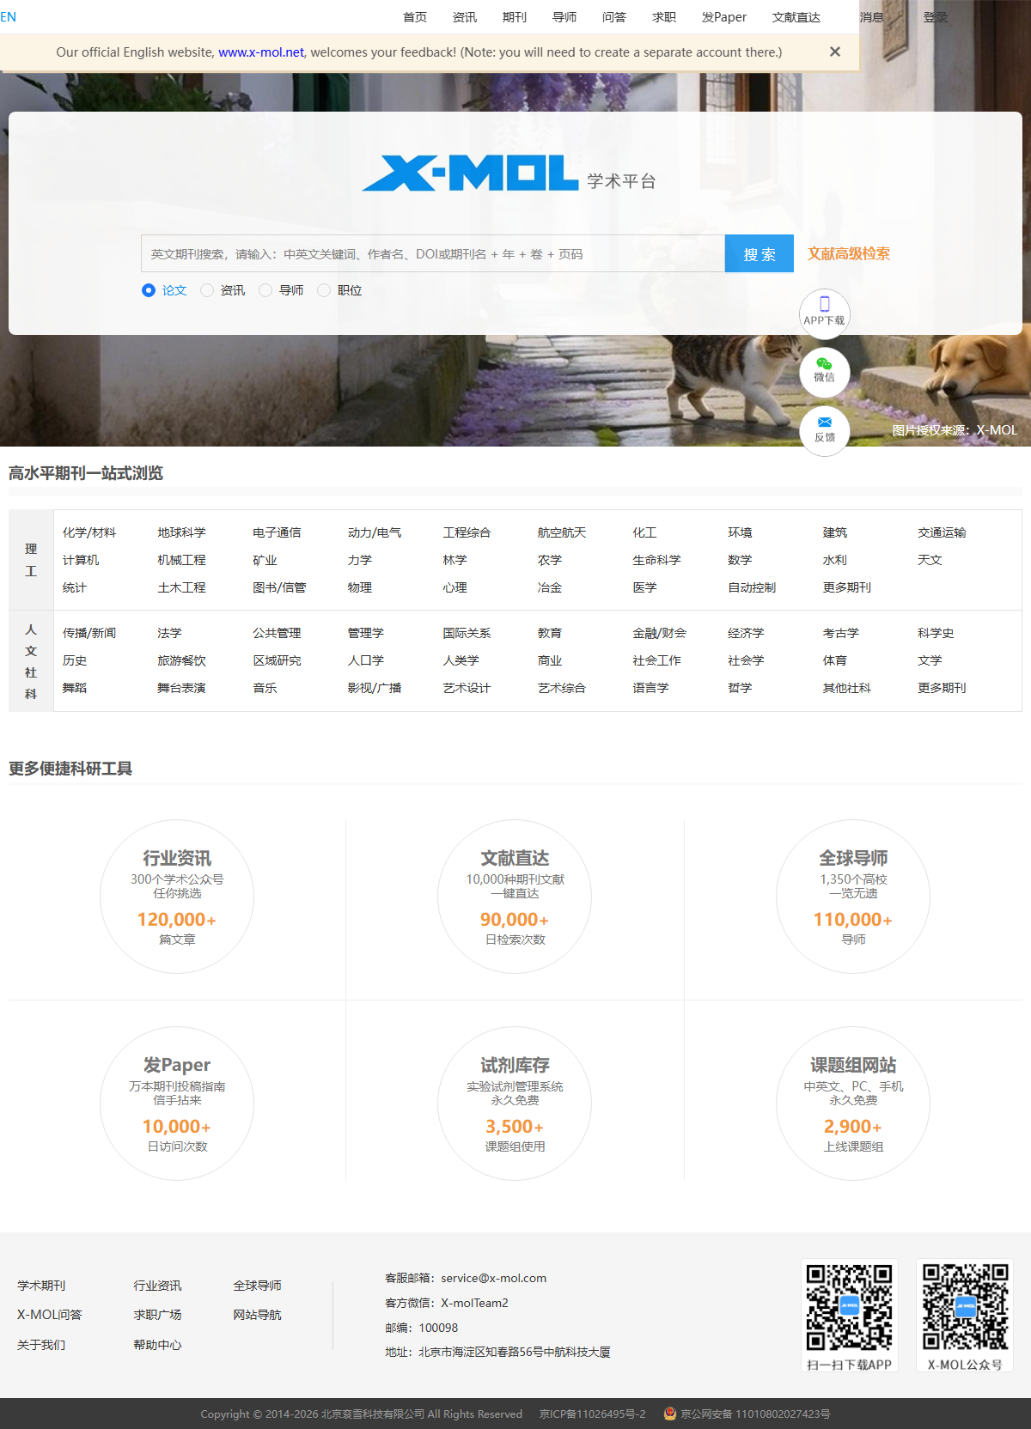Screen dimensions: 1031x1429
Task: Open the 课题组网站 tool circle
Action: click(853, 1104)
